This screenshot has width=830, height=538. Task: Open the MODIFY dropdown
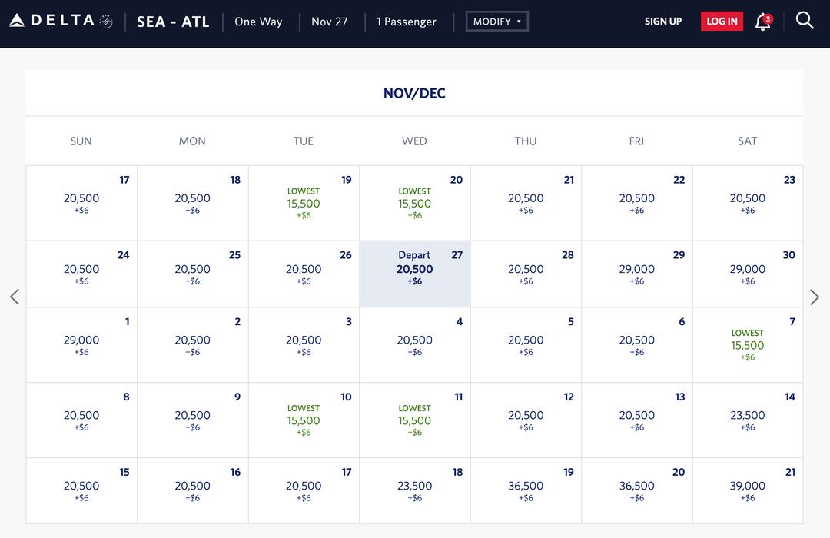click(496, 21)
